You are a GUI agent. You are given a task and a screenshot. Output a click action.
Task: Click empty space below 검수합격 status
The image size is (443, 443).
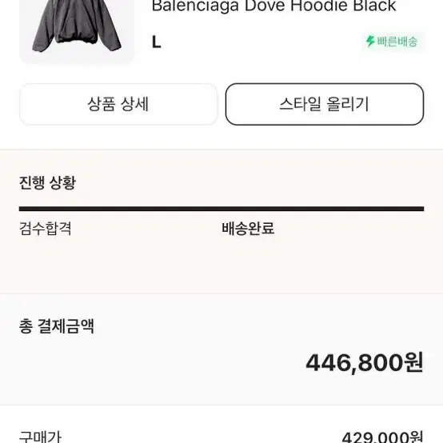click(46, 263)
